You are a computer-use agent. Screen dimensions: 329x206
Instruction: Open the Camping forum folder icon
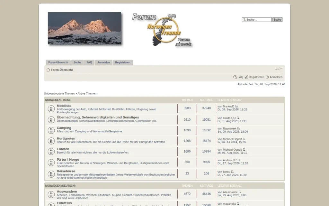click(51, 130)
